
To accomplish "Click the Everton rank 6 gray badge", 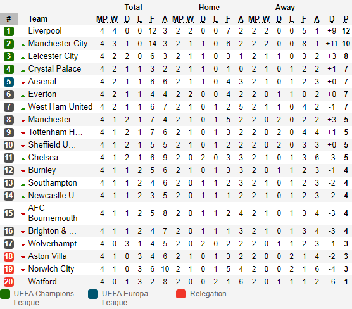I will (x=9, y=94).
